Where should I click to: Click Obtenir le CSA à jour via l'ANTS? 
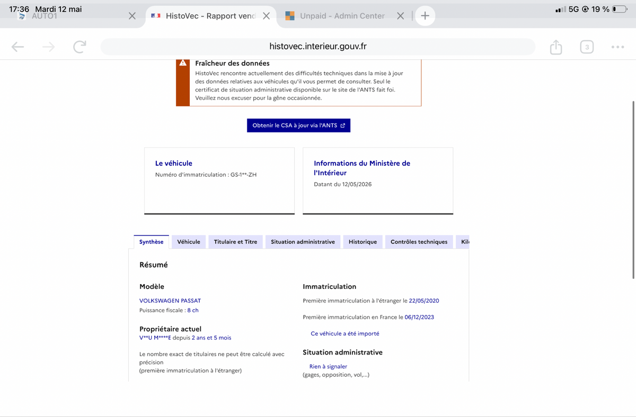pyautogui.click(x=299, y=125)
